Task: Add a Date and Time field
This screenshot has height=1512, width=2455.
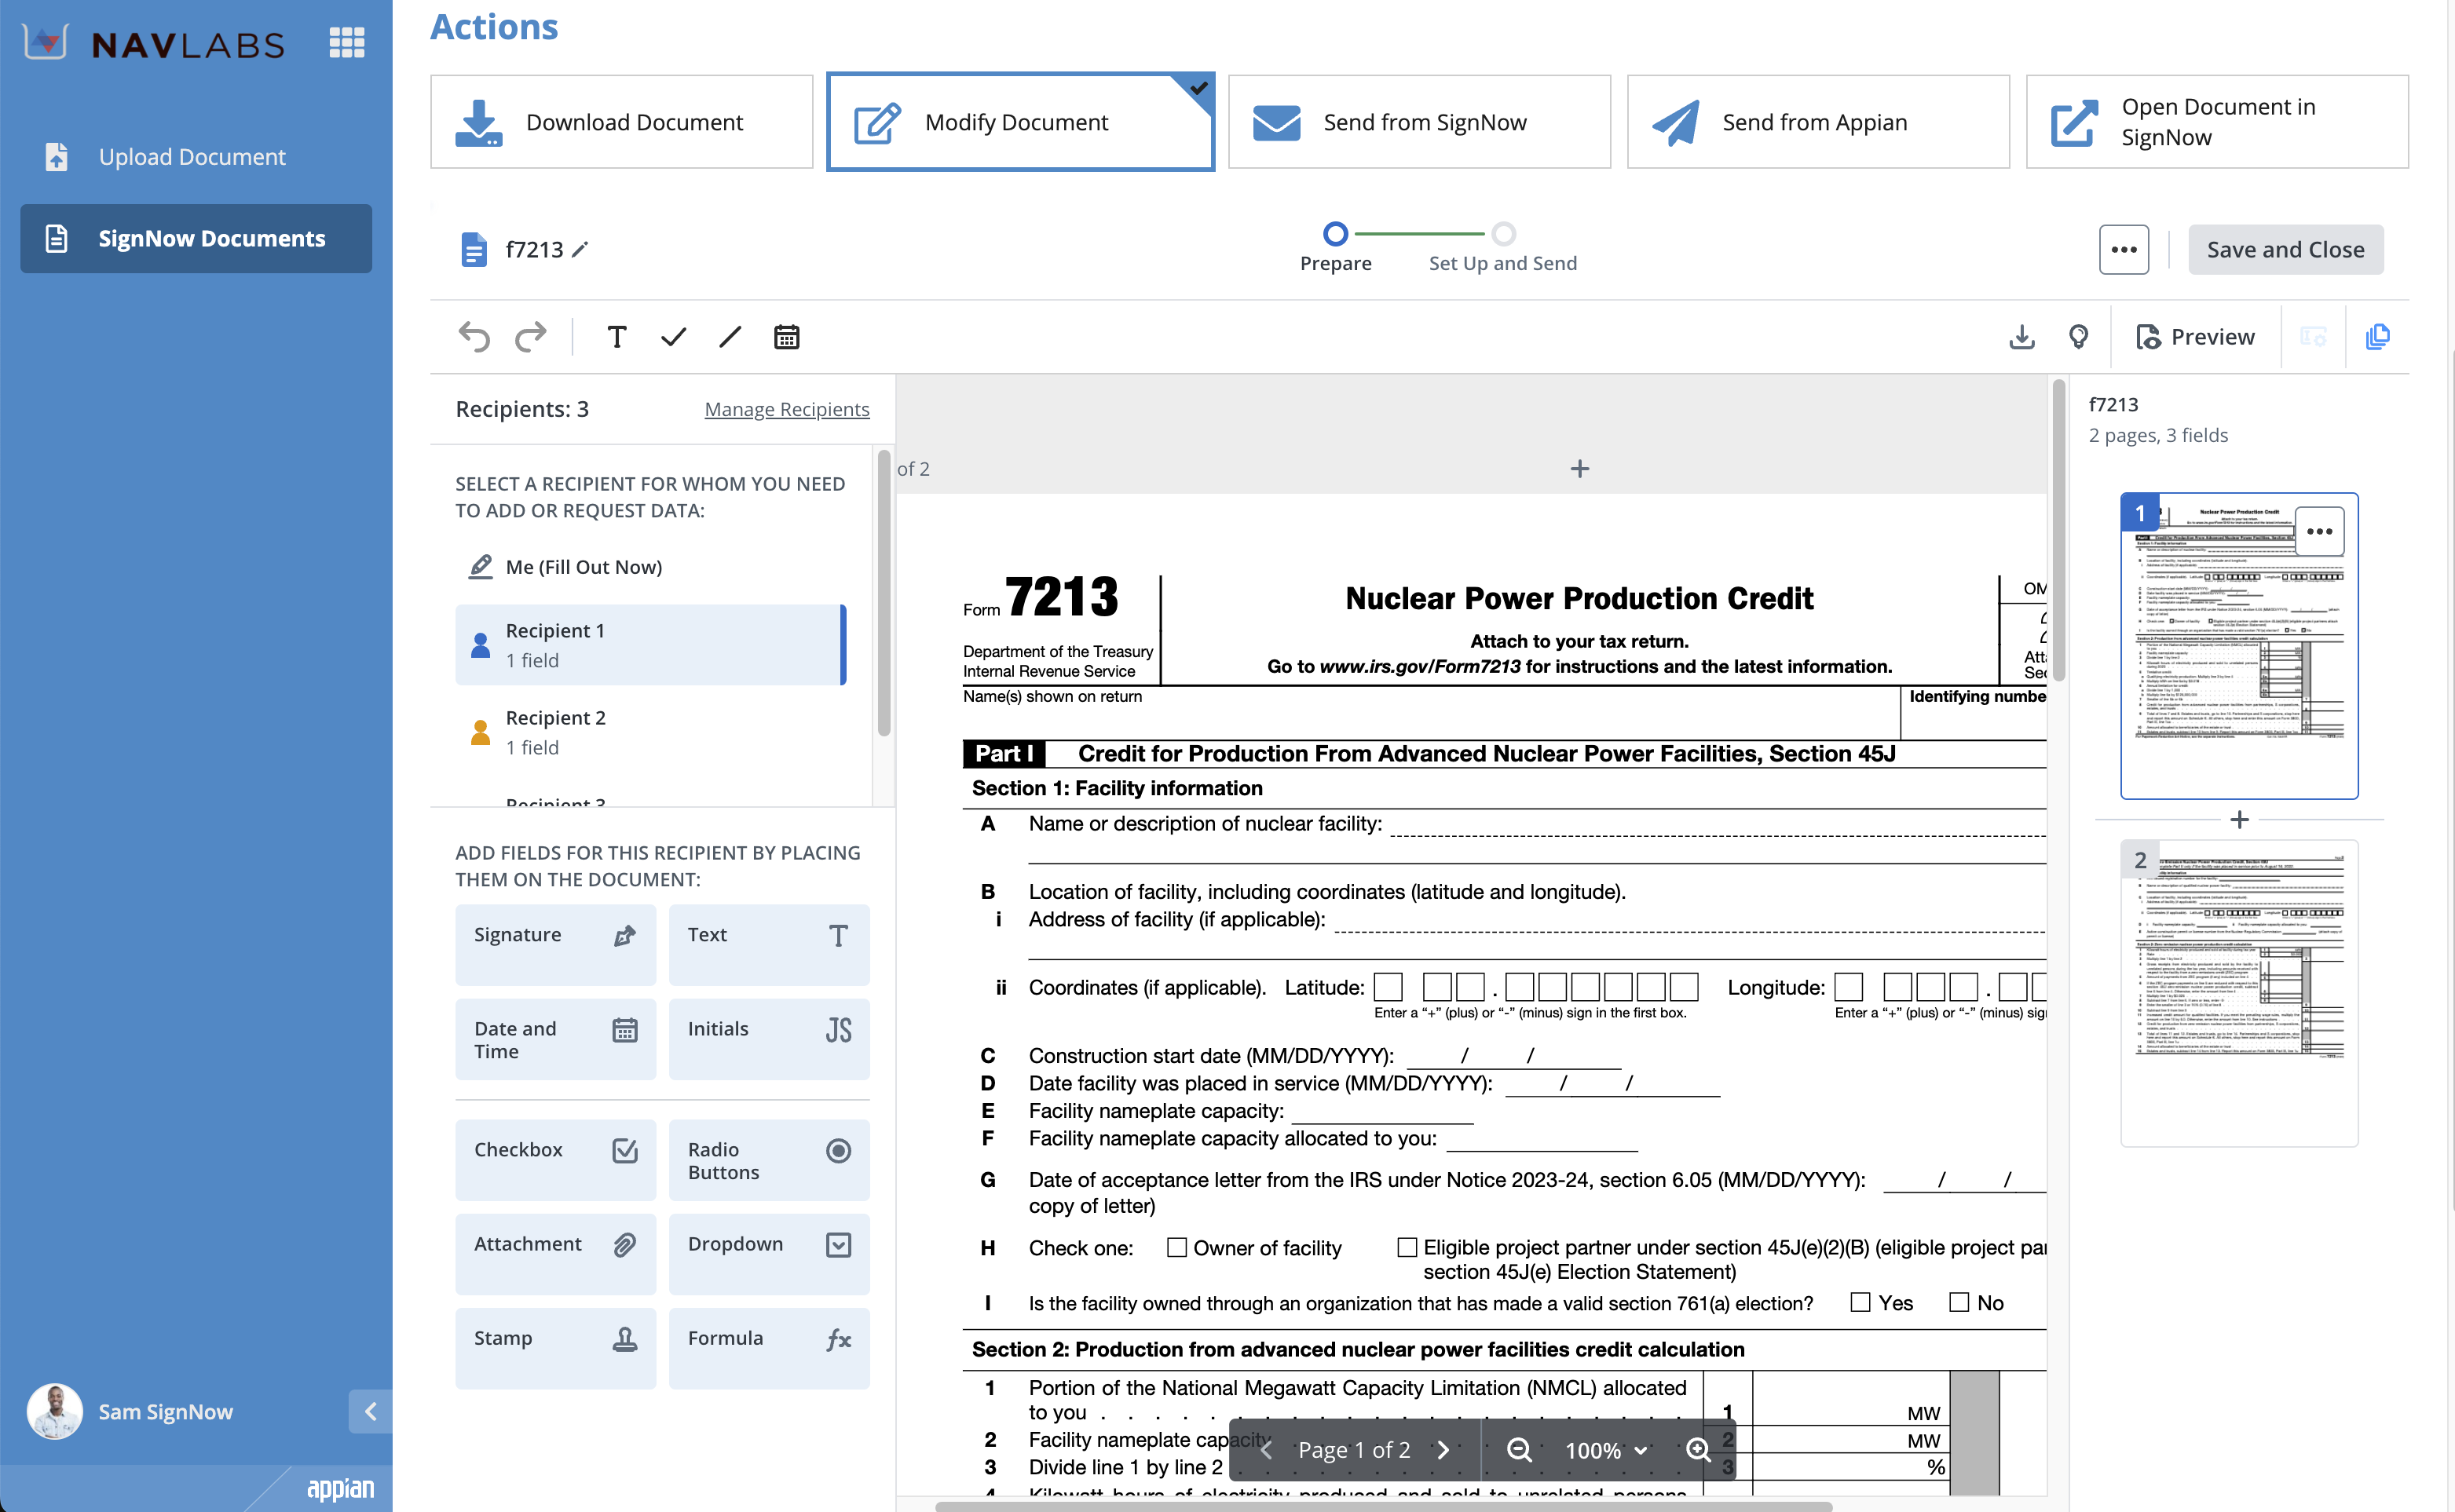Action: tap(555, 1039)
